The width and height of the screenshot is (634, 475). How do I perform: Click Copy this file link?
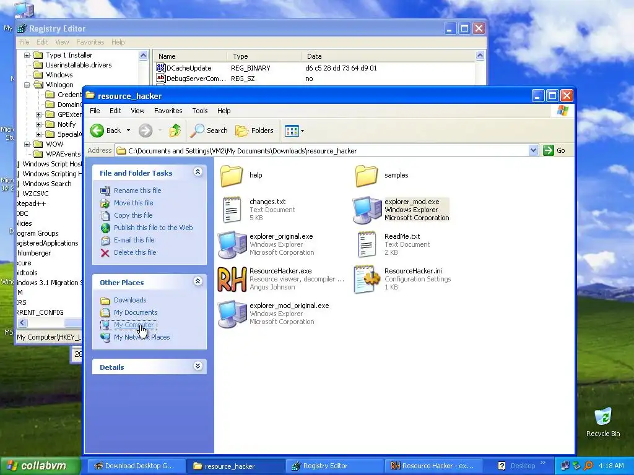[x=133, y=215]
